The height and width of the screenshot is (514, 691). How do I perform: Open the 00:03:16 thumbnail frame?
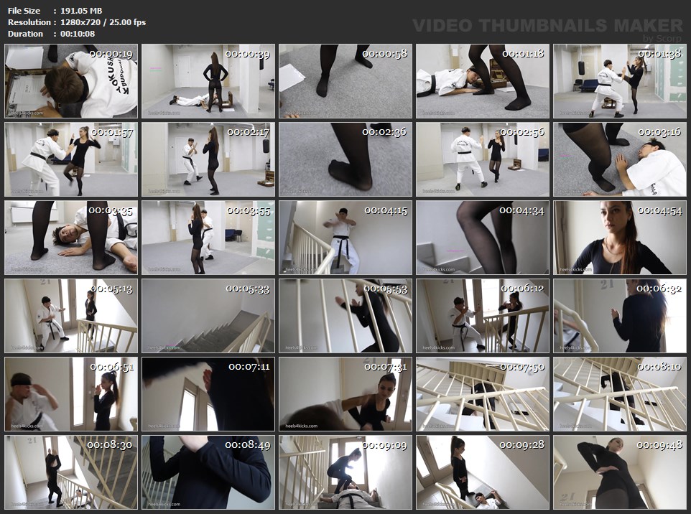[620, 159]
